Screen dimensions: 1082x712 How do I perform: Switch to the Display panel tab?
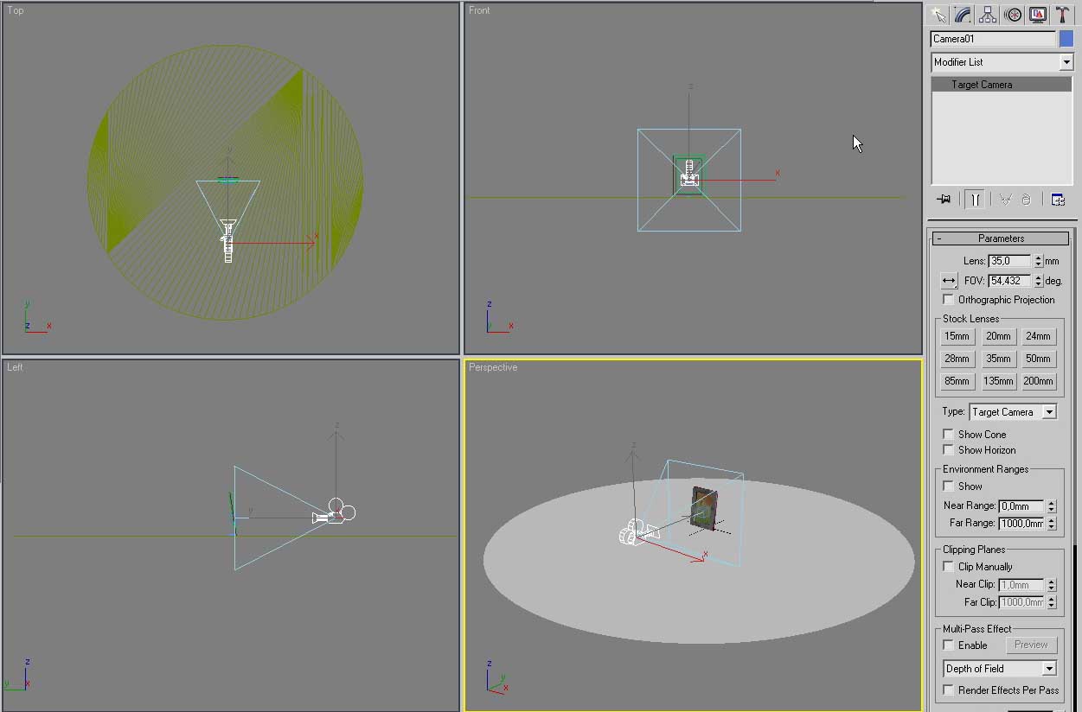tap(1038, 15)
